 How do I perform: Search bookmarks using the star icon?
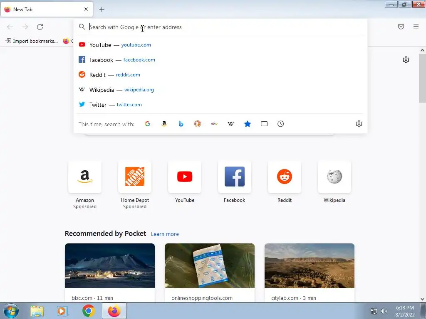point(248,124)
